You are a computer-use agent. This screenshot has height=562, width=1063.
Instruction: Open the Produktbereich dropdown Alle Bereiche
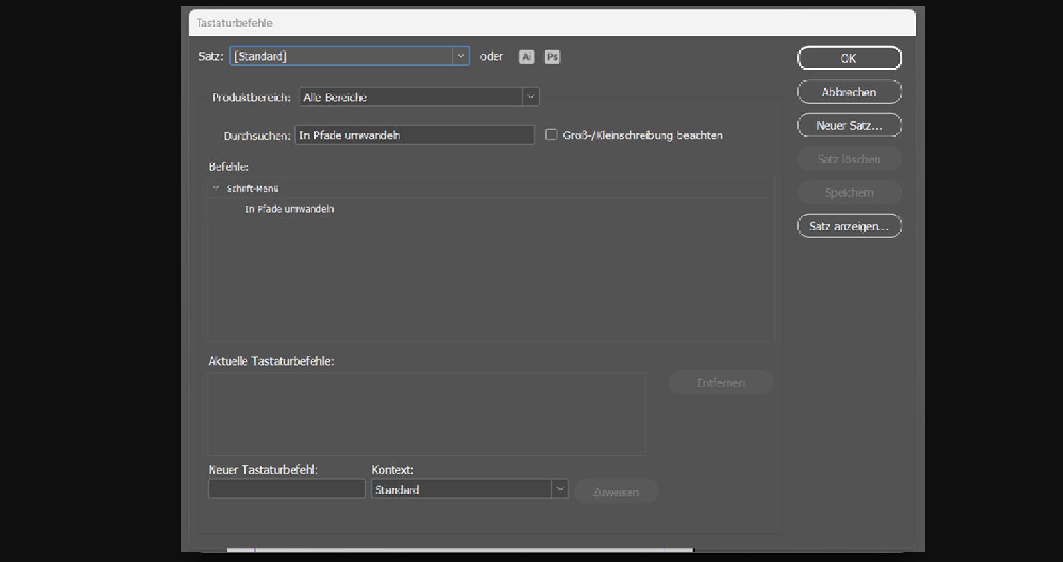coord(419,97)
